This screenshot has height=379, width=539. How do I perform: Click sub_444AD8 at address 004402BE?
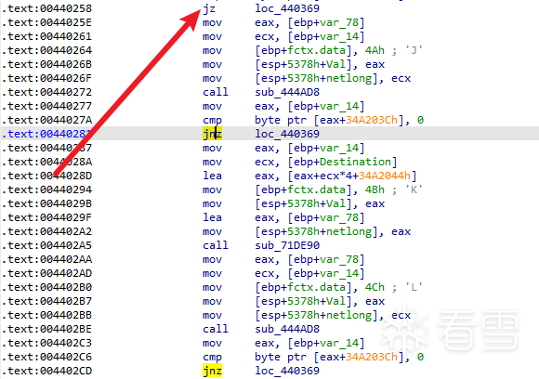(287, 329)
